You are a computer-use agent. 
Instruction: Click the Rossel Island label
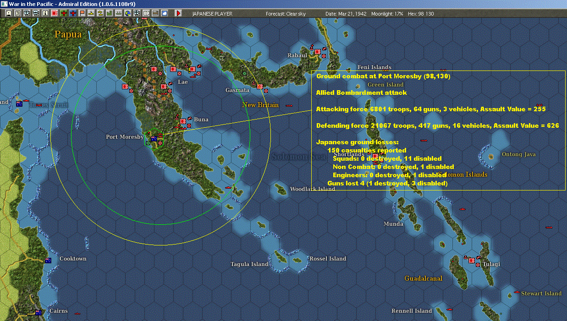pyautogui.click(x=328, y=258)
